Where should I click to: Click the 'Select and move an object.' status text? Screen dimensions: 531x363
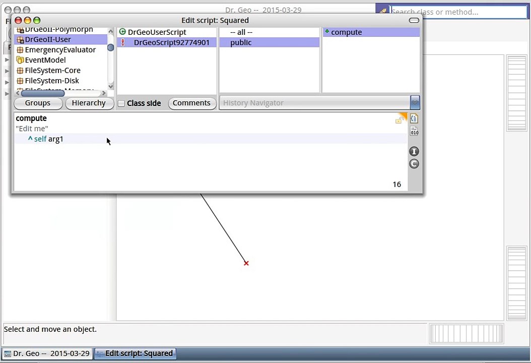(50, 329)
